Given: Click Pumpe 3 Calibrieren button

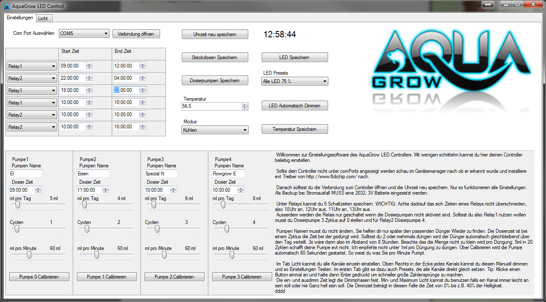Looking at the screenshot, I should point(242,277).
